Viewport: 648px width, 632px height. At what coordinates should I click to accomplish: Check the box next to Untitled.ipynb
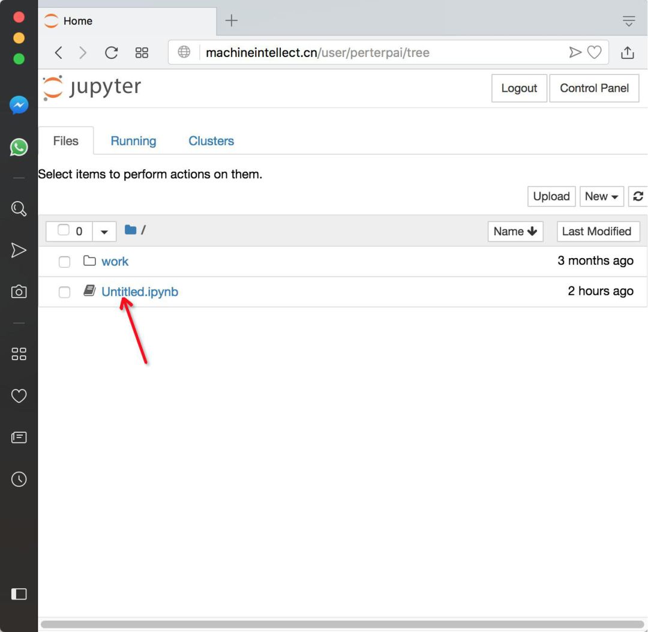point(64,292)
